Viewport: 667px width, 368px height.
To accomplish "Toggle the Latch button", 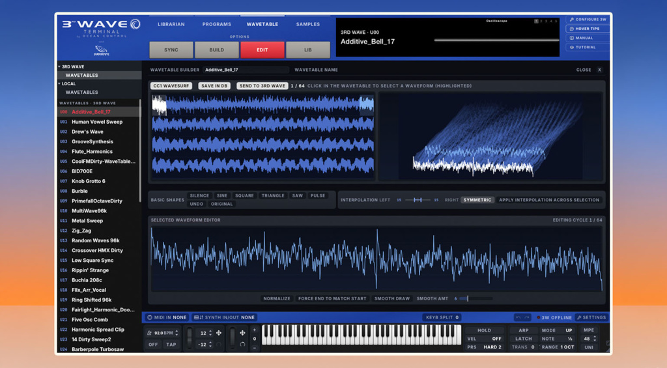I will (524, 339).
